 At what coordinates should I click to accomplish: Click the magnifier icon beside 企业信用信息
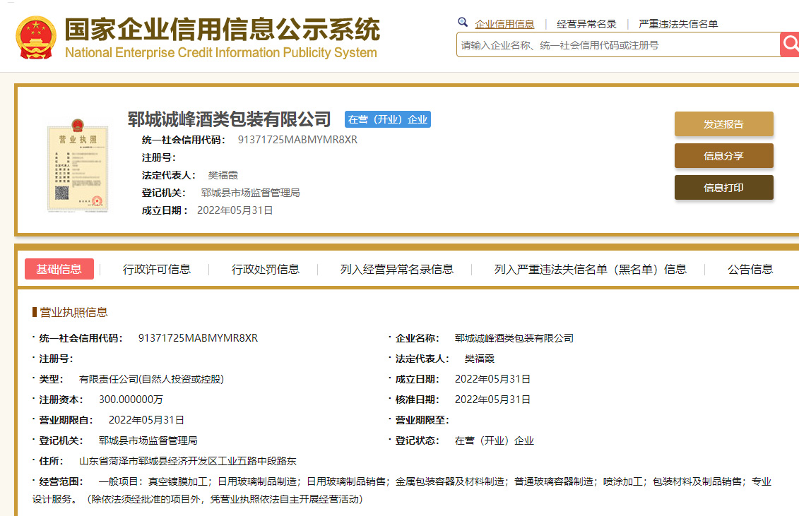pyautogui.click(x=463, y=22)
